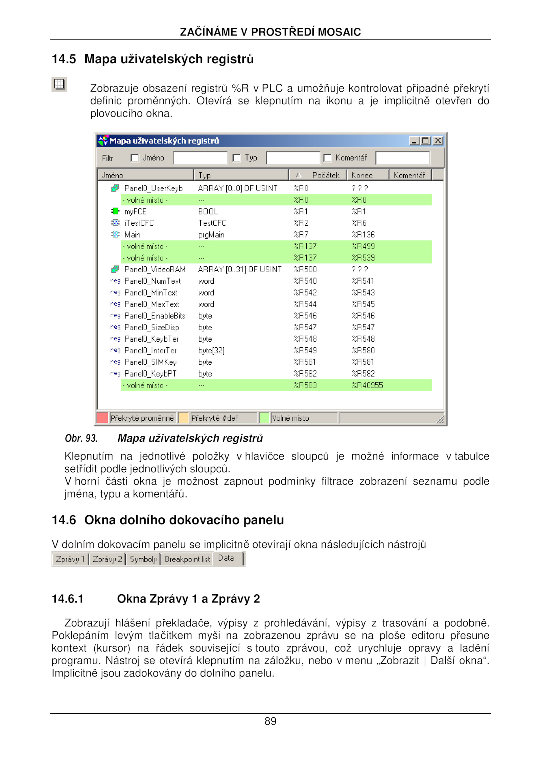
Task: Maximize the Mapa uživatelských registrů window
Action: point(425,140)
